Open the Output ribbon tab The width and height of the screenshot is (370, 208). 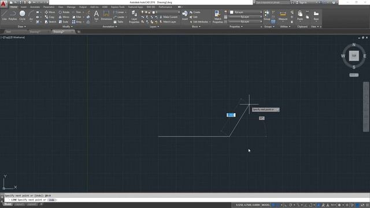[83, 7]
